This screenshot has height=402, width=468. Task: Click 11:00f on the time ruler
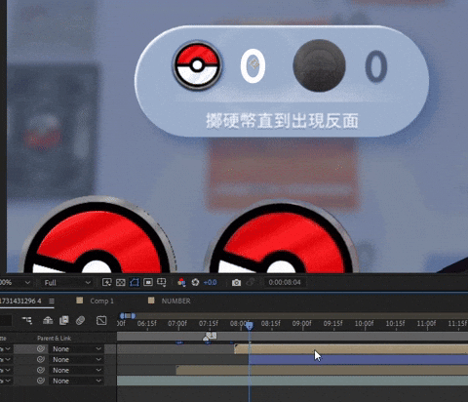point(426,324)
